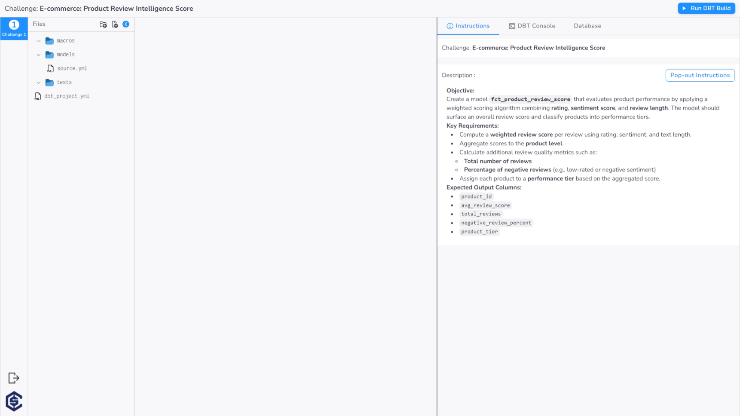Click the empty editor area
Viewport: 740px width, 416px height.
(285, 215)
